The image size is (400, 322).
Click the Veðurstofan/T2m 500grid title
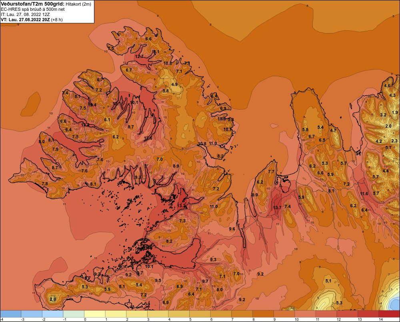coord(32,4)
